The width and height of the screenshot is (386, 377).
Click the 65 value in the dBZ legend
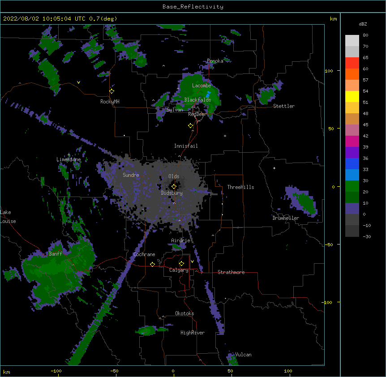click(365, 58)
